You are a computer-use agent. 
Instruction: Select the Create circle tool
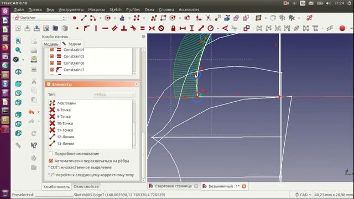tap(108, 18)
